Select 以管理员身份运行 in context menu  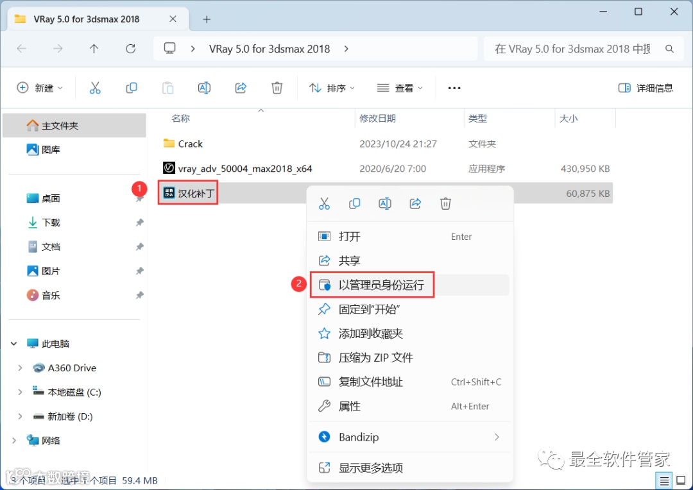click(409, 285)
